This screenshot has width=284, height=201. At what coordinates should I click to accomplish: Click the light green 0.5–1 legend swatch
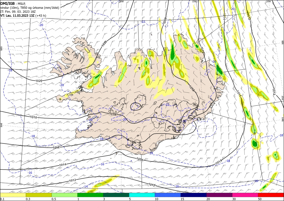64,195
